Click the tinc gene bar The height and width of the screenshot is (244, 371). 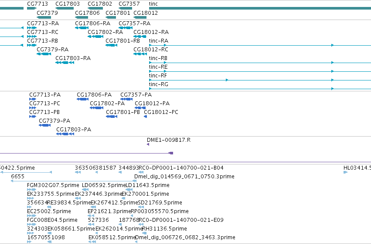coord(260,8)
